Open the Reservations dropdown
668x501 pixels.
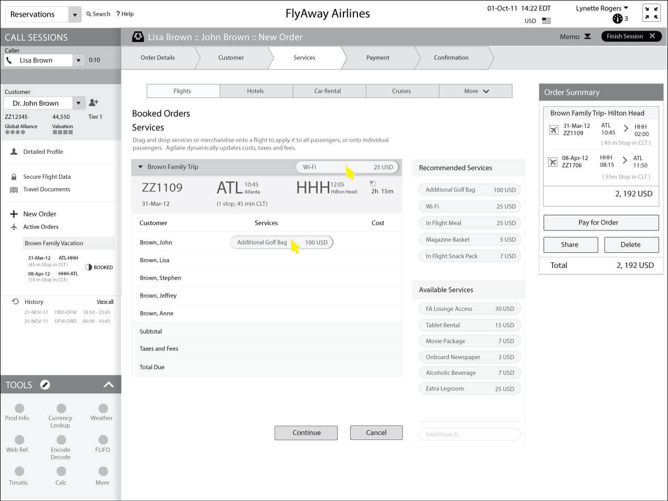[x=75, y=14]
